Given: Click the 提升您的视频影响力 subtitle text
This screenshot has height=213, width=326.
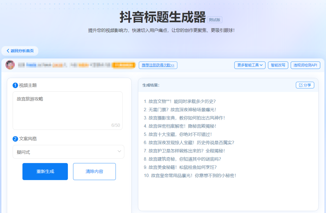Looking at the screenshot, I should click(x=161, y=31).
